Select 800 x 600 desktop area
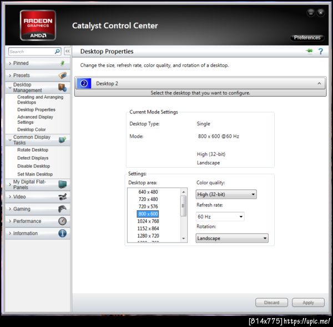Image resolution: width=333 pixels, height=327 pixels. click(x=148, y=214)
